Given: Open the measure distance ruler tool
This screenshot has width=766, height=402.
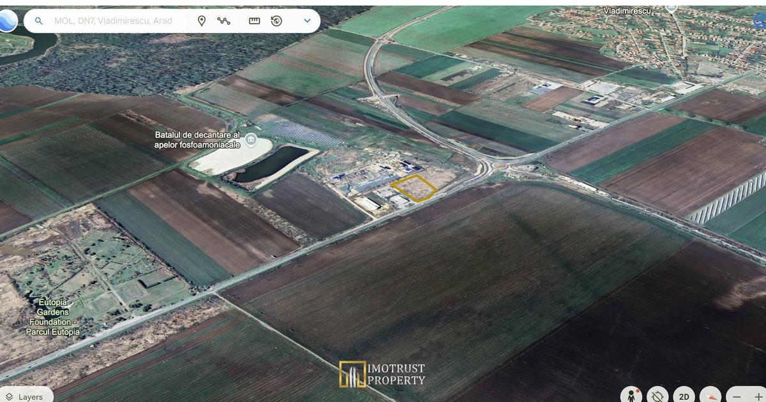Looking at the screenshot, I should point(255,21).
